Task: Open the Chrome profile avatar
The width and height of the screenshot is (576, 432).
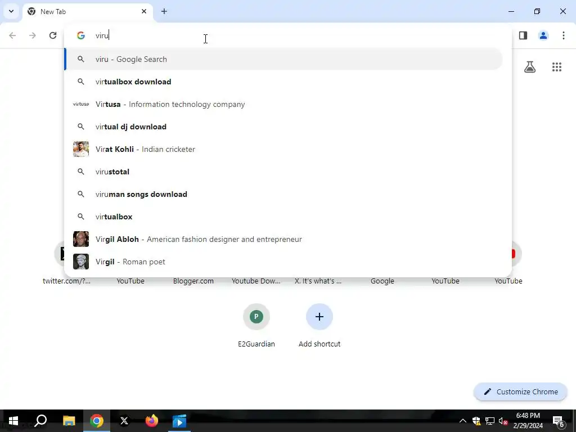Action: pyautogui.click(x=543, y=35)
